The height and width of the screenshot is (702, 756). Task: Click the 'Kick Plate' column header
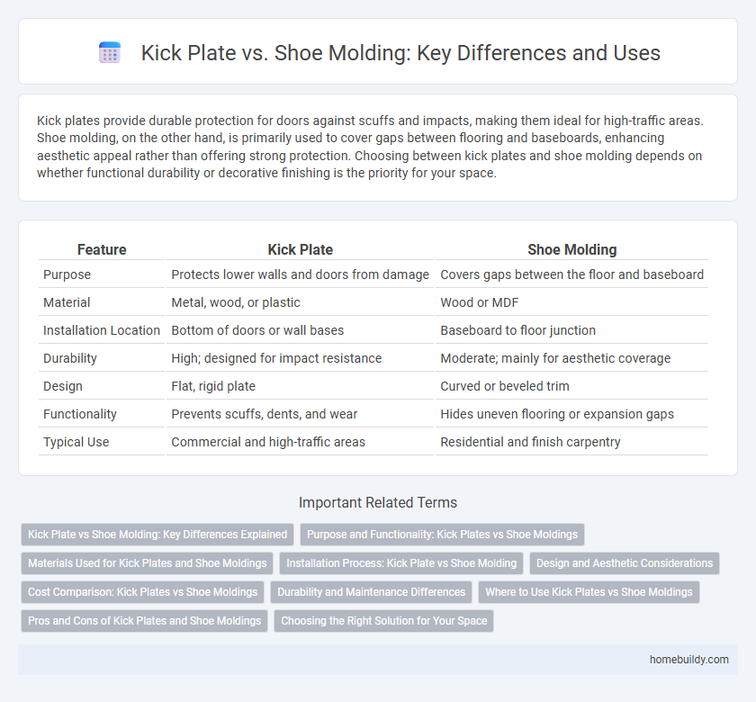300,249
